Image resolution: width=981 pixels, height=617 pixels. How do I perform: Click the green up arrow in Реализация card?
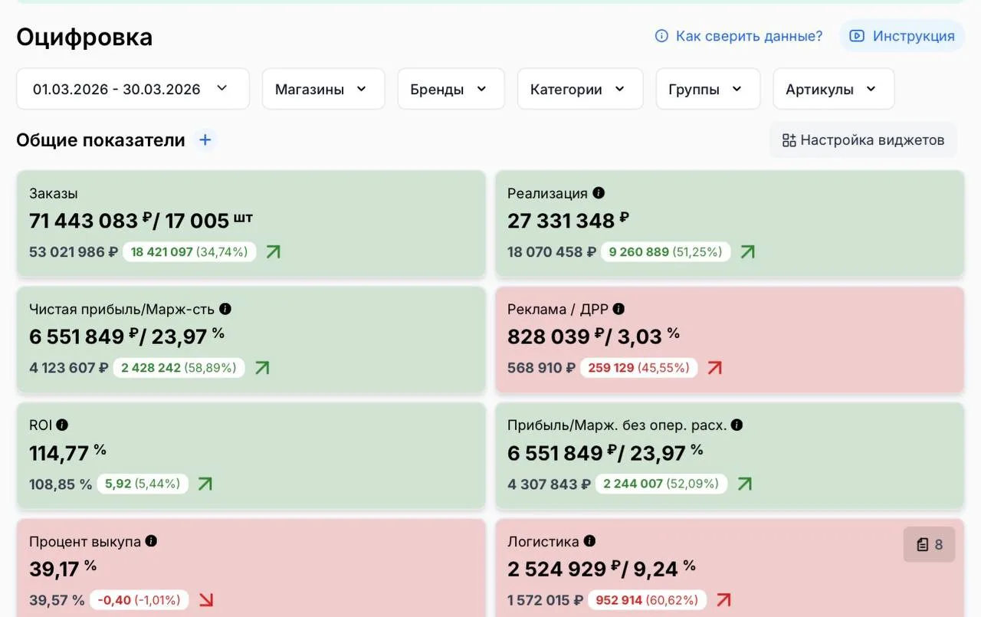point(747,251)
